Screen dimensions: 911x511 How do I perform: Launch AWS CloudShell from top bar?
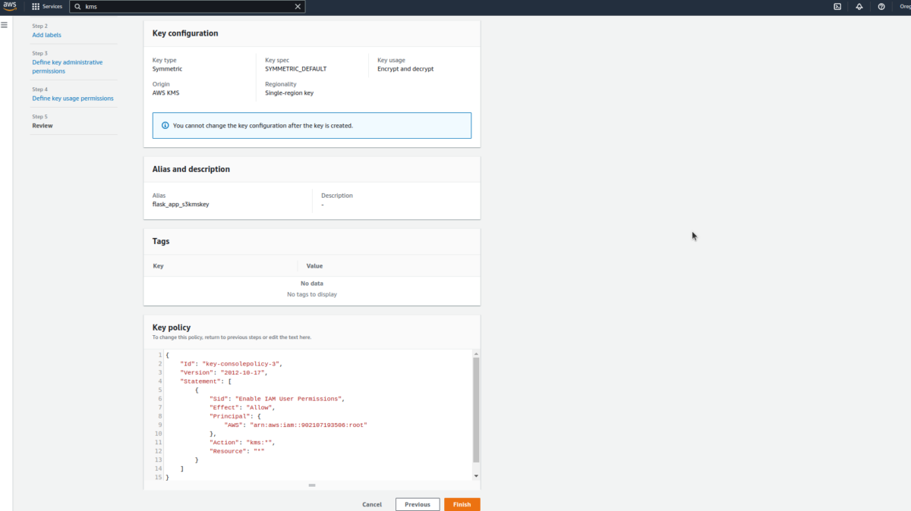(837, 6)
